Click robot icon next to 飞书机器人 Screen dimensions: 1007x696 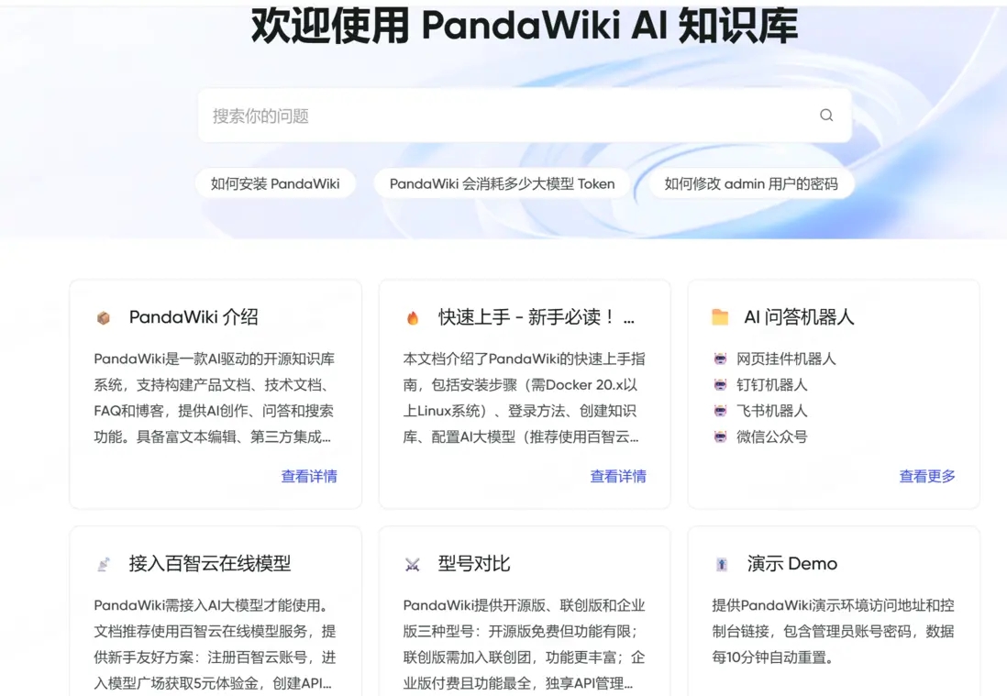[x=720, y=411]
